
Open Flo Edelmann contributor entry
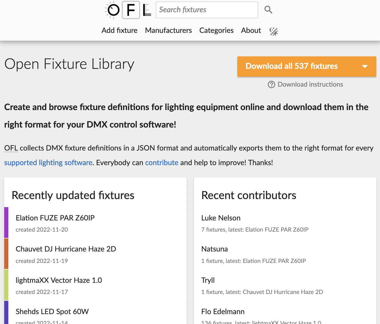(x=223, y=311)
